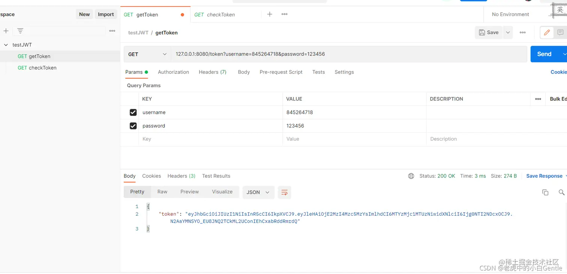Click the request URL field
The height and width of the screenshot is (274, 567).
pos(349,54)
